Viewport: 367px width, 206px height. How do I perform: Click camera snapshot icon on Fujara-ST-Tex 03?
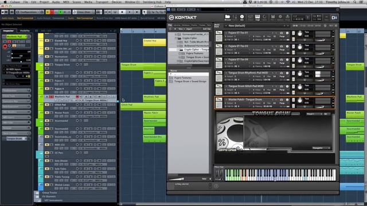click(282, 46)
